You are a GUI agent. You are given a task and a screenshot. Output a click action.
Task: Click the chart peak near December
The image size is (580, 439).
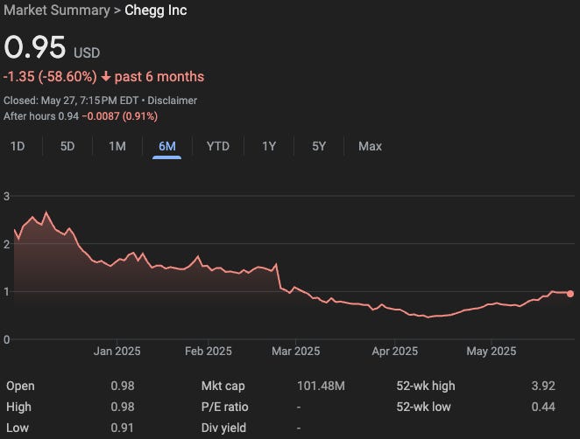coord(46,213)
